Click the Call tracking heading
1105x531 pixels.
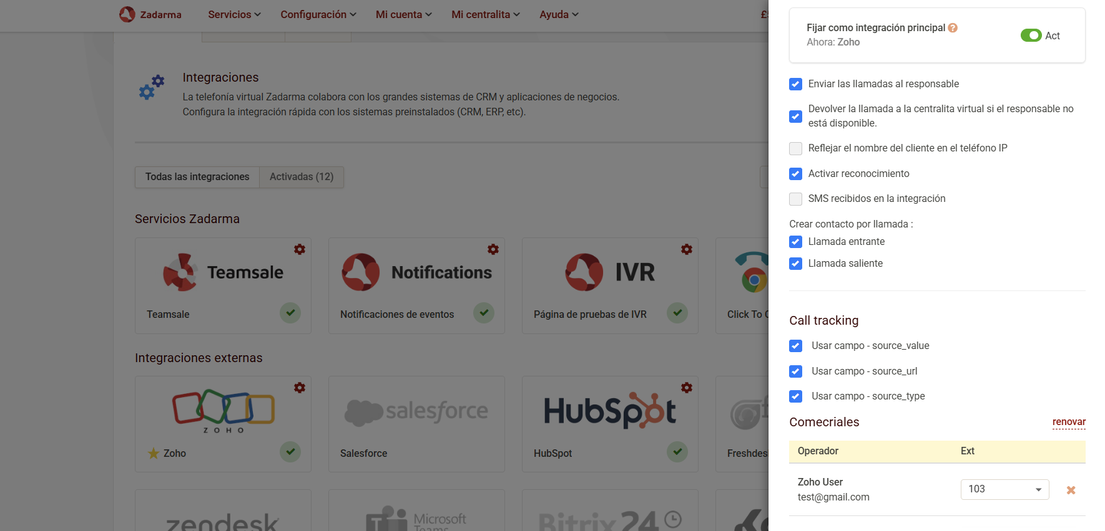point(824,320)
